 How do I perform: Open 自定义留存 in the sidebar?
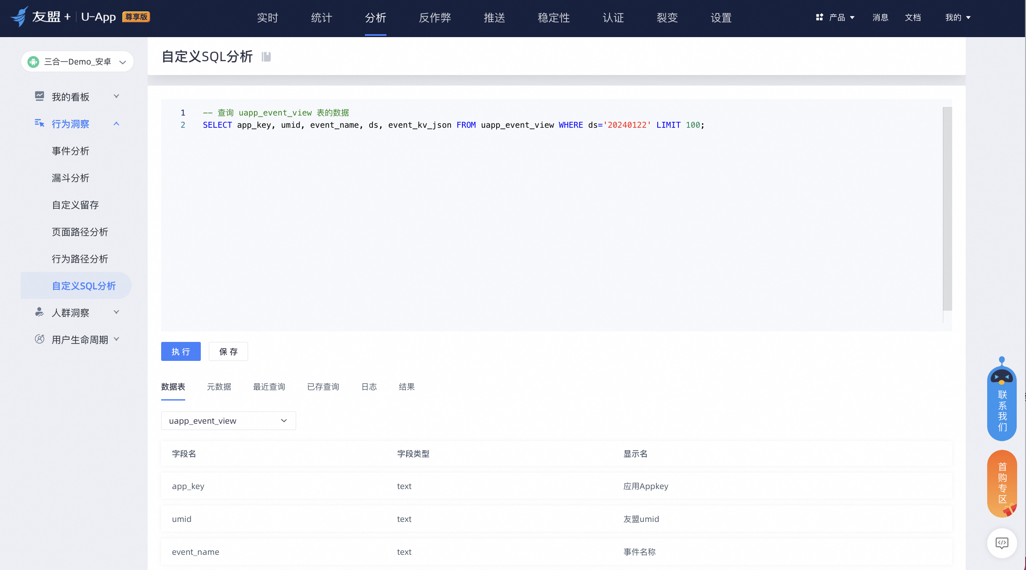[75, 205]
